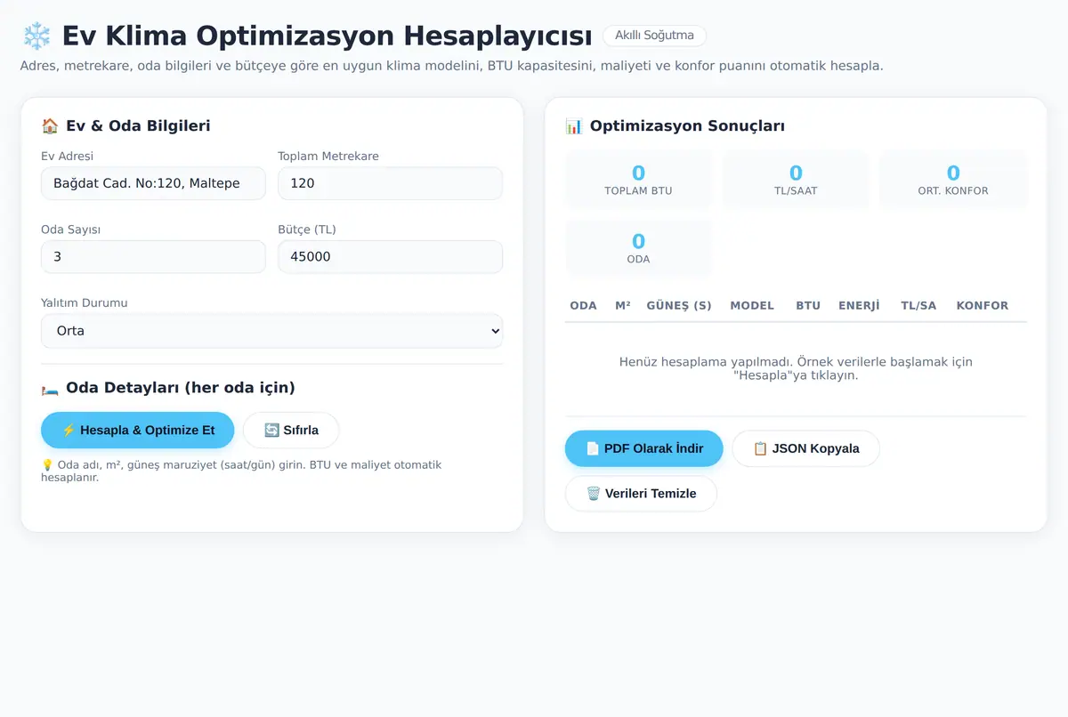Click the Yalıtım Durumu label
The height and width of the screenshot is (717, 1068).
pos(85,302)
